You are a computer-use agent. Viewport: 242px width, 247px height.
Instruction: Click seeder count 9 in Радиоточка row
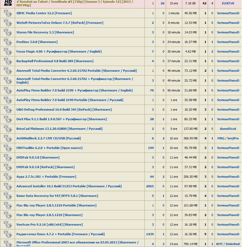coord(206,234)
